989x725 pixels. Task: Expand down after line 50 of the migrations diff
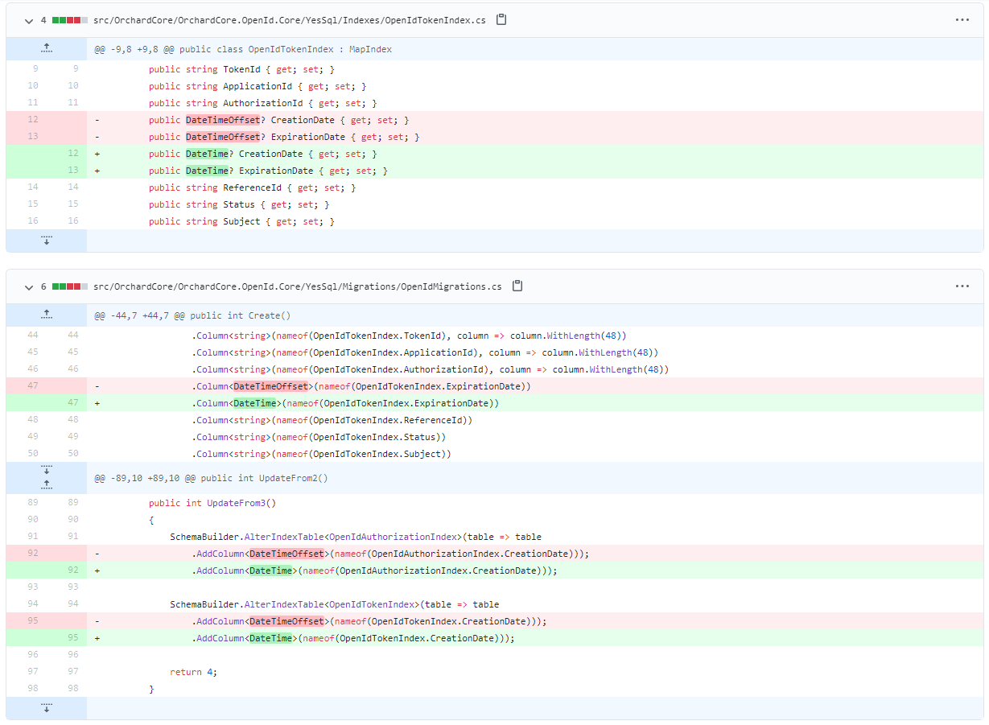47,469
